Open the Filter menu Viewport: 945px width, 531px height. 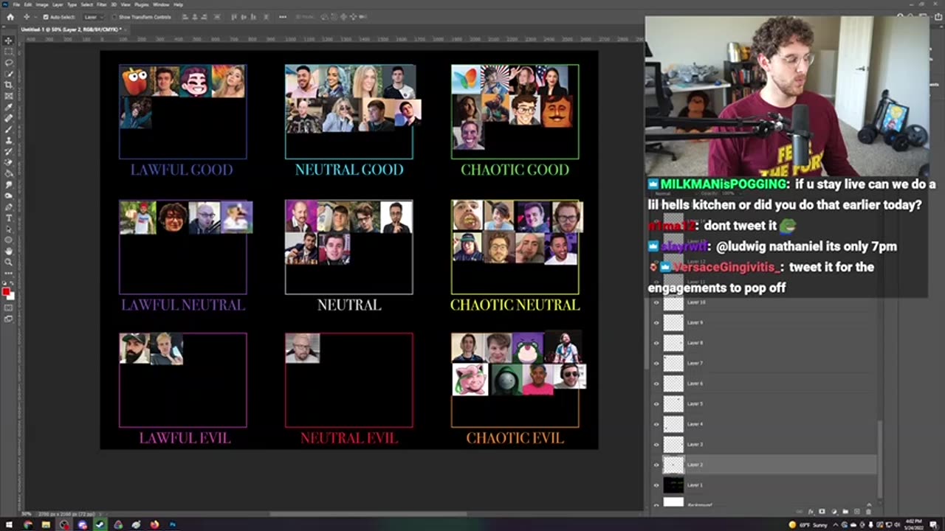click(x=101, y=4)
